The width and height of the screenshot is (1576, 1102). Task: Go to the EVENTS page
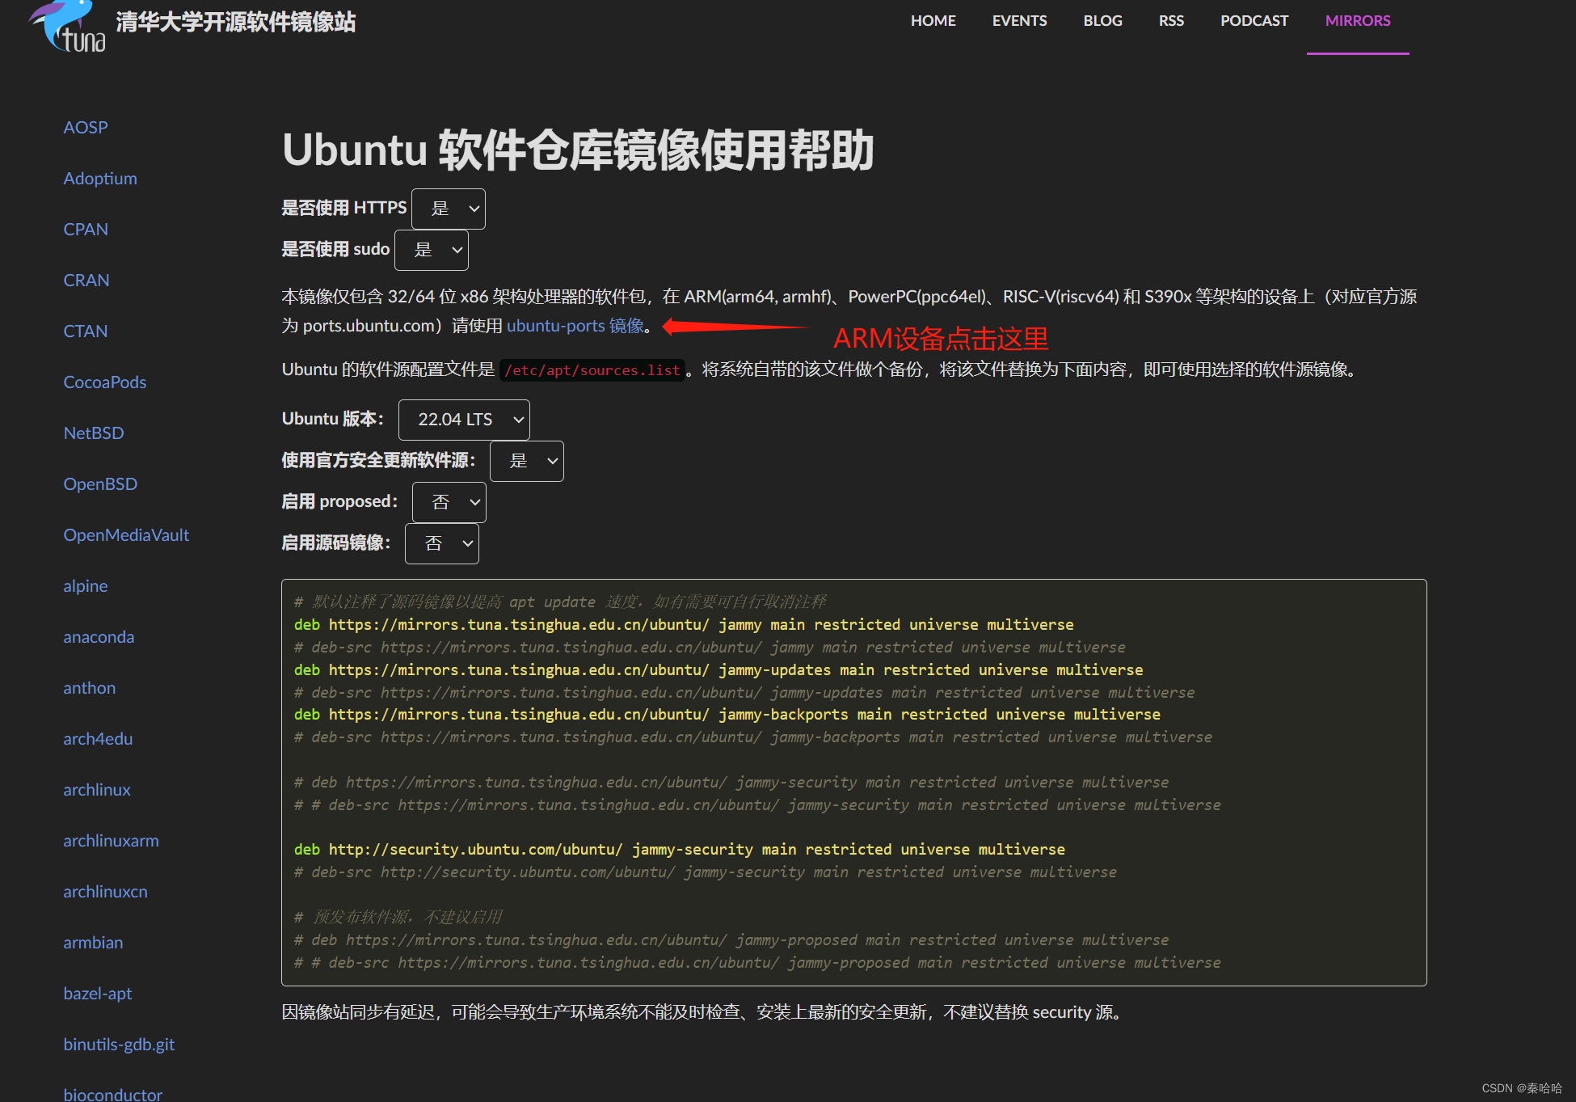1019,21
